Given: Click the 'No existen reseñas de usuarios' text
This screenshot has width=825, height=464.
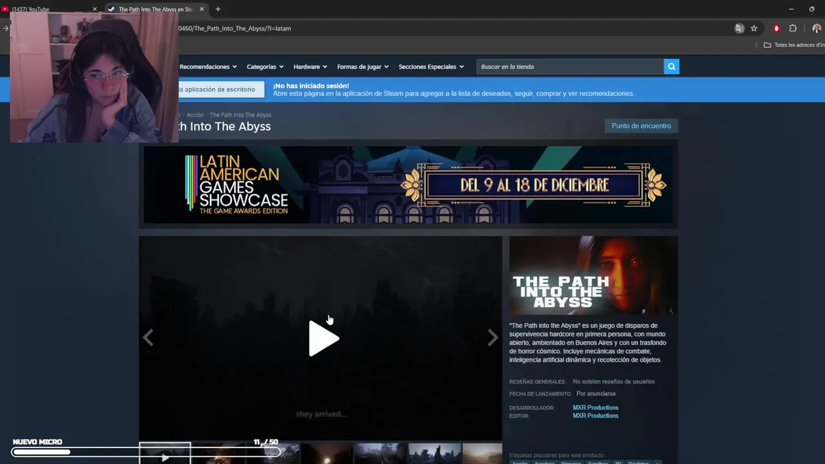Looking at the screenshot, I should click(x=614, y=382).
